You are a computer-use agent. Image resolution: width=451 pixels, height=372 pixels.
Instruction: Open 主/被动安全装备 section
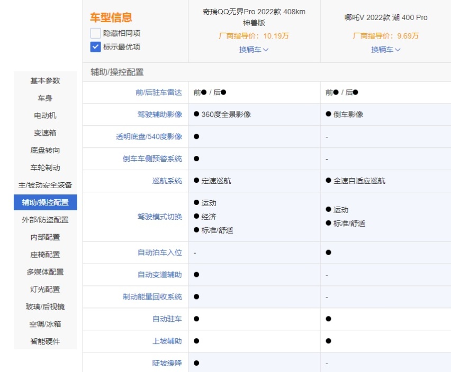click(45, 185)
